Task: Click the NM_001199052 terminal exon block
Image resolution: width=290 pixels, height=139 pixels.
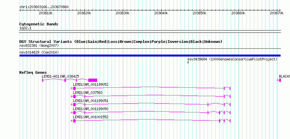Action: pyautogui.click(x=75, y=88)
